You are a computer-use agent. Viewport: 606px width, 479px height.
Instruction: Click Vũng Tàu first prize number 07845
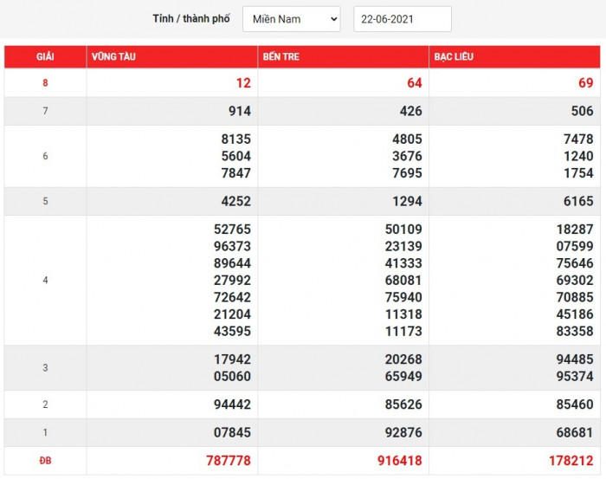coord(230,432)
